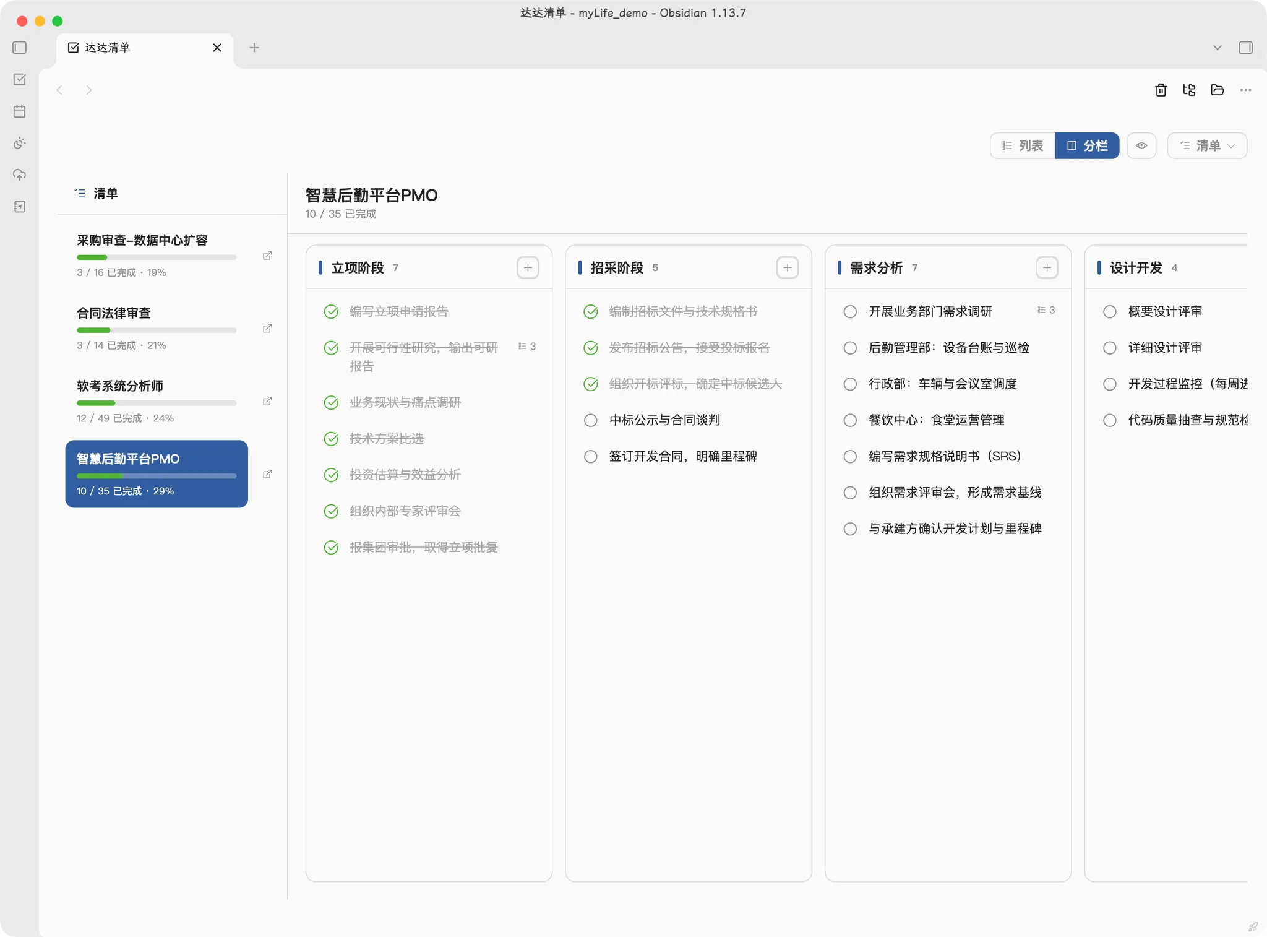Select the 分栏 view
This screenshot has height=937, width=1267.
point(1087,146)
